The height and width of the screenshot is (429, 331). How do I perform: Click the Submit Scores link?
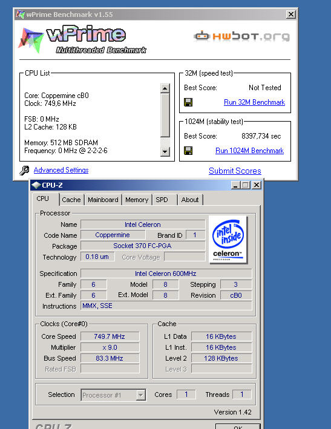point(235,171)
